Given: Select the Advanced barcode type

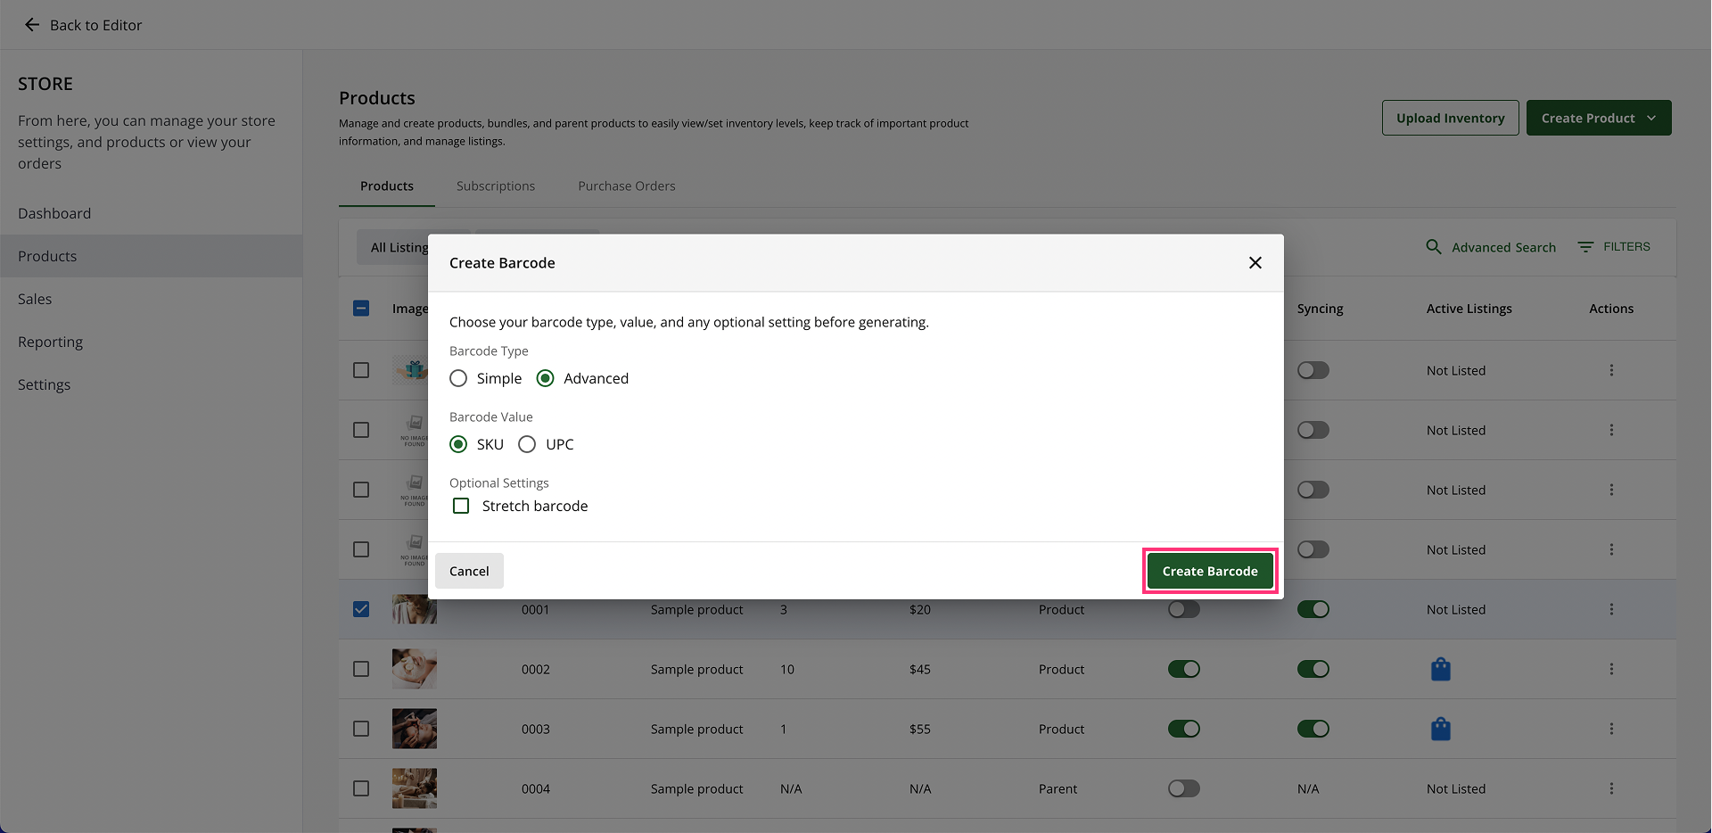Looking at the screenshot, I should pyautogui.click(x=545, y=378).
